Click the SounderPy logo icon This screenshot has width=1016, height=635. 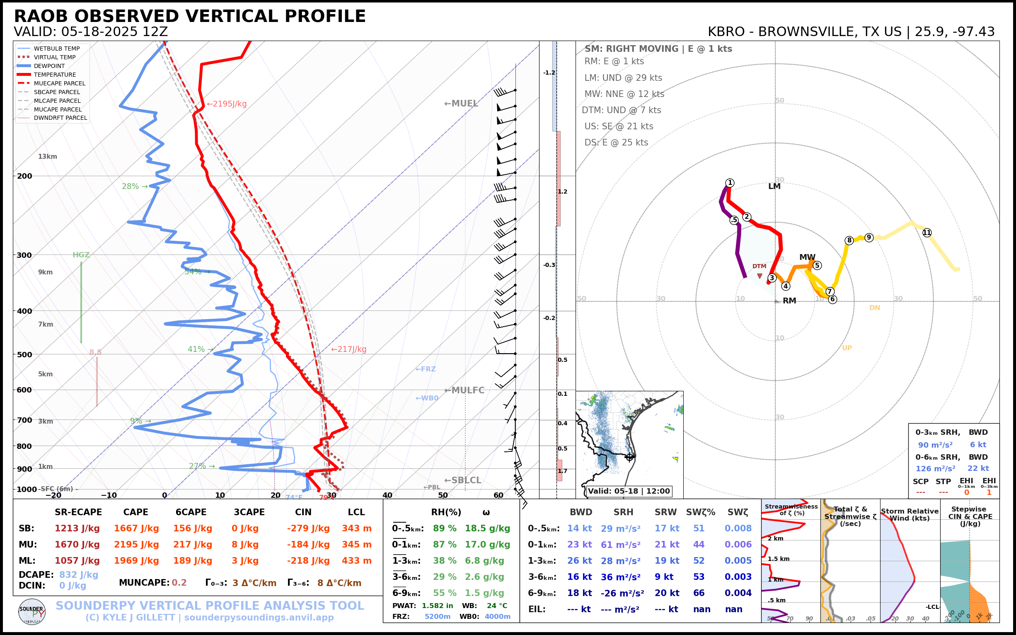pyautogui.click(x=32, y=611)
